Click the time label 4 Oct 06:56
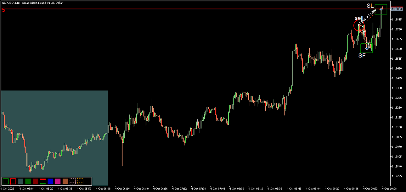Screen dimensions: 406x192 (161, 189)
